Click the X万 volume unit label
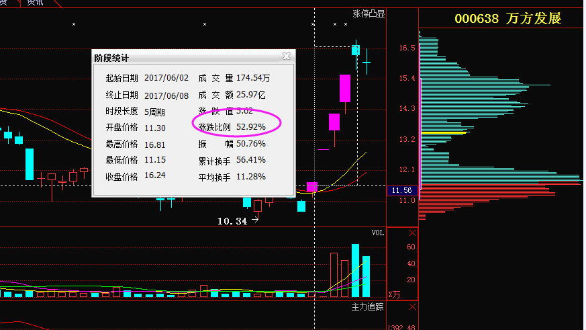Screen dimensions: 586x330 395,294
